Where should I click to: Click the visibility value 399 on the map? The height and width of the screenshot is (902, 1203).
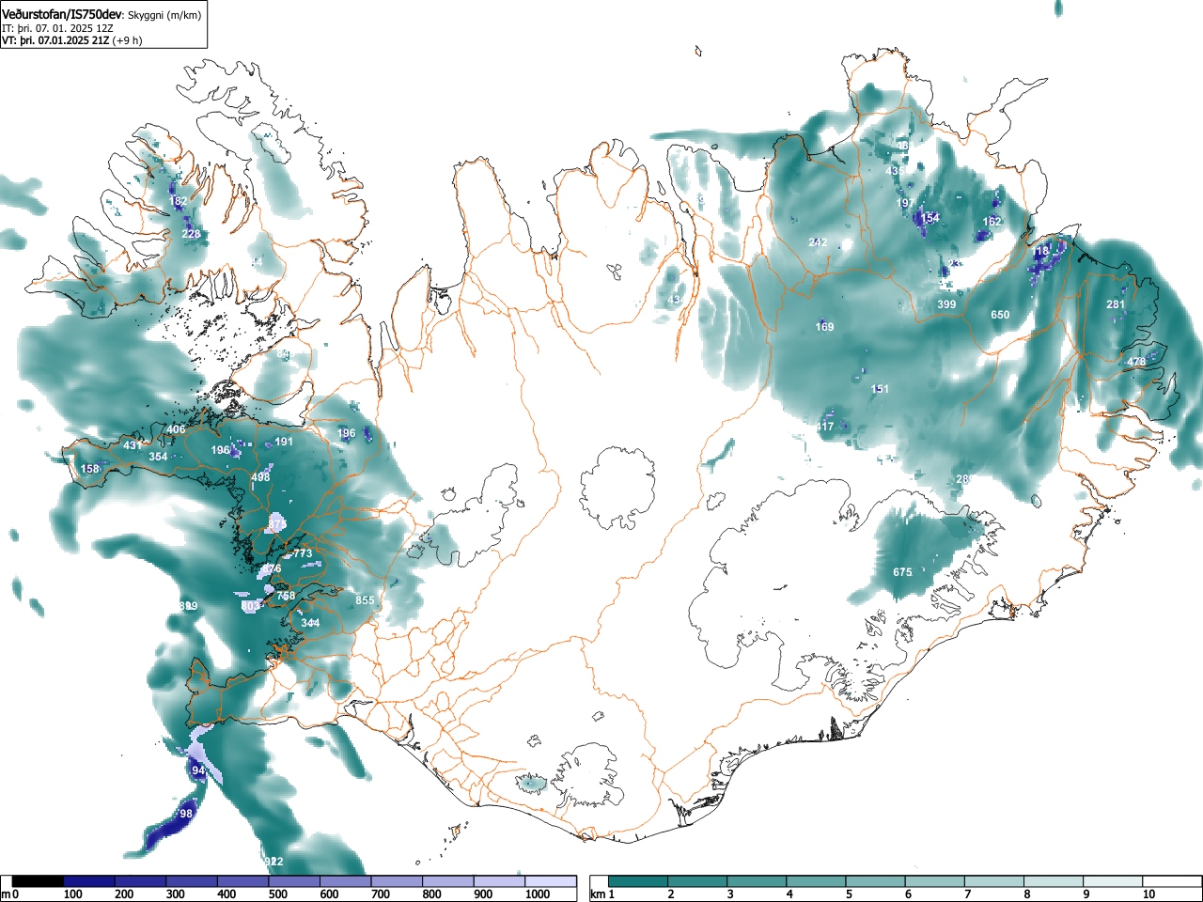coord(946,305)
